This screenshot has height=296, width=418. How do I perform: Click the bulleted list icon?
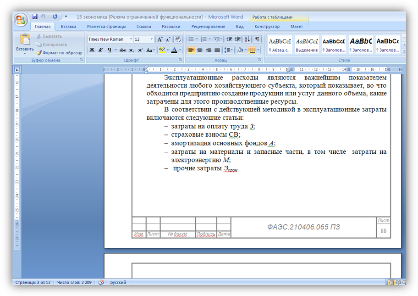(x=191, y=39)
